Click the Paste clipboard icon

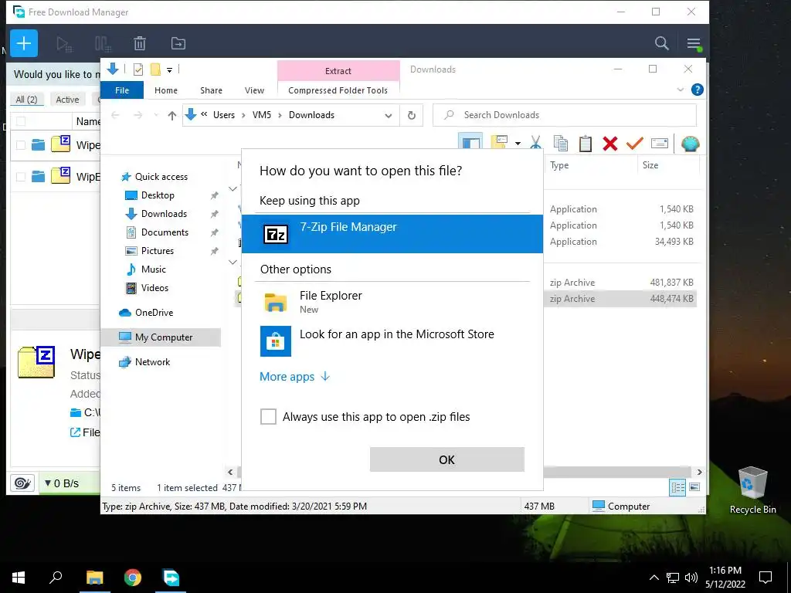coord(586,143)
